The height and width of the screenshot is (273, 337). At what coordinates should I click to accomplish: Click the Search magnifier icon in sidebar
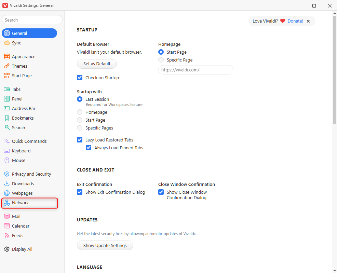coord(7,127)
